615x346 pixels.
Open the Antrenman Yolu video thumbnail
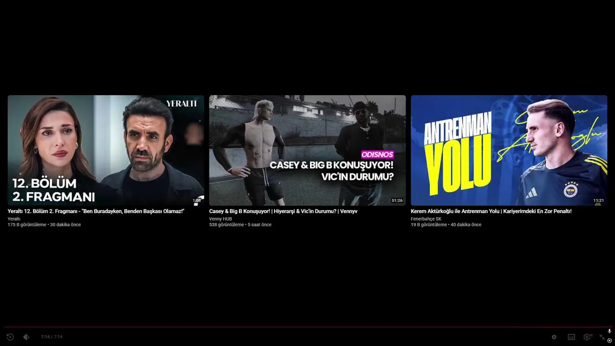509,150
